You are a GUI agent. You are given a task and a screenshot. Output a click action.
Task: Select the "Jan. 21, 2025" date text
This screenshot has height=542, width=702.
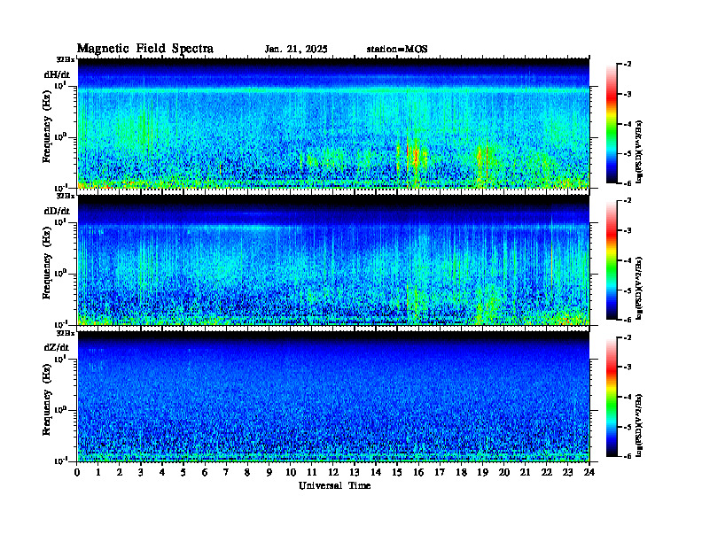(x=296, y=50)
